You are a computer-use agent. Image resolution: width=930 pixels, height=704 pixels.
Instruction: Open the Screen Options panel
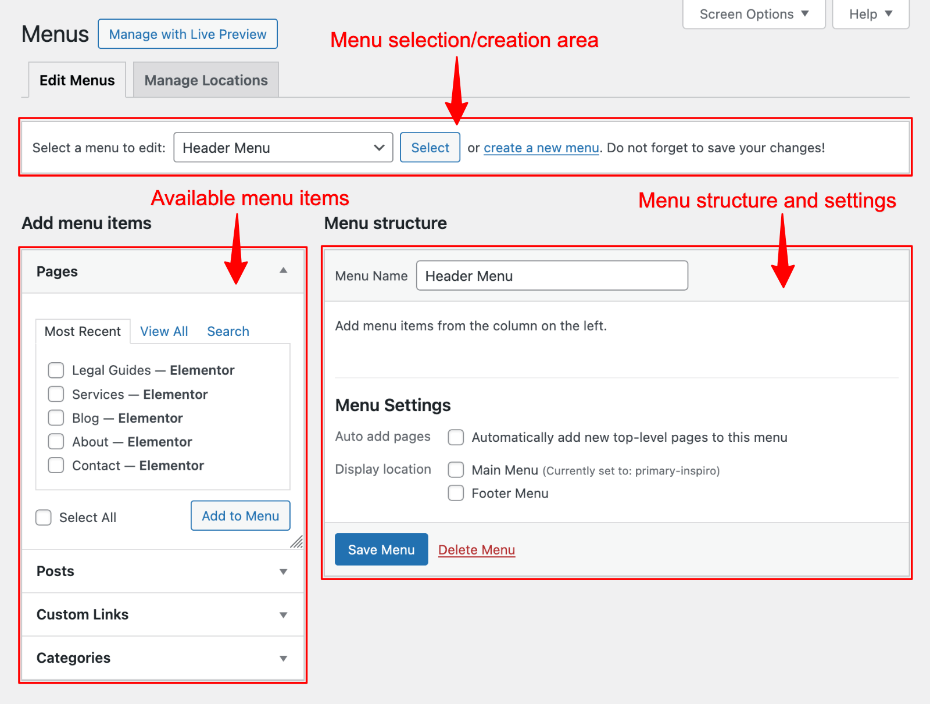point(753,14)
